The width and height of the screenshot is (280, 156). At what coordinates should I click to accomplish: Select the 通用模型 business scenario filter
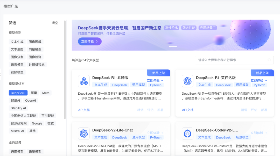pos(17,152)
